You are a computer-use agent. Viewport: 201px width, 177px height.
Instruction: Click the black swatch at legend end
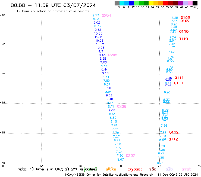(195, 3)
